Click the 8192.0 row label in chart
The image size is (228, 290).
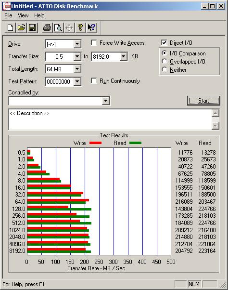click(x=17, y=251)
